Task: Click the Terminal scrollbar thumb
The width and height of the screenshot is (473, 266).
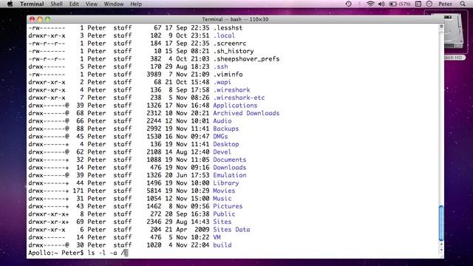Action: [441, 222]
